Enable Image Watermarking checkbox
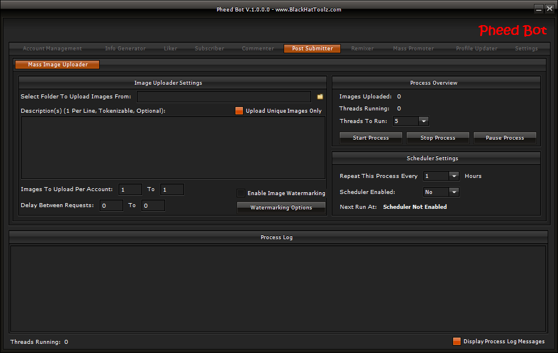The height and width of the screenshot is (353, 558). tap(241, 193)
